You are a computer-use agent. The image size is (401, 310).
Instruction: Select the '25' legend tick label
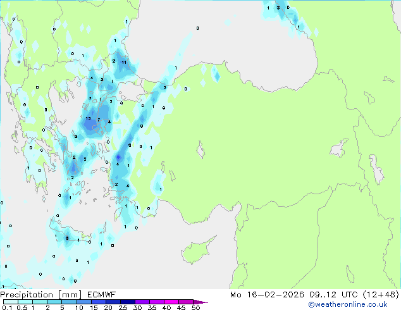pyautogui.click(x=123, y=307)
